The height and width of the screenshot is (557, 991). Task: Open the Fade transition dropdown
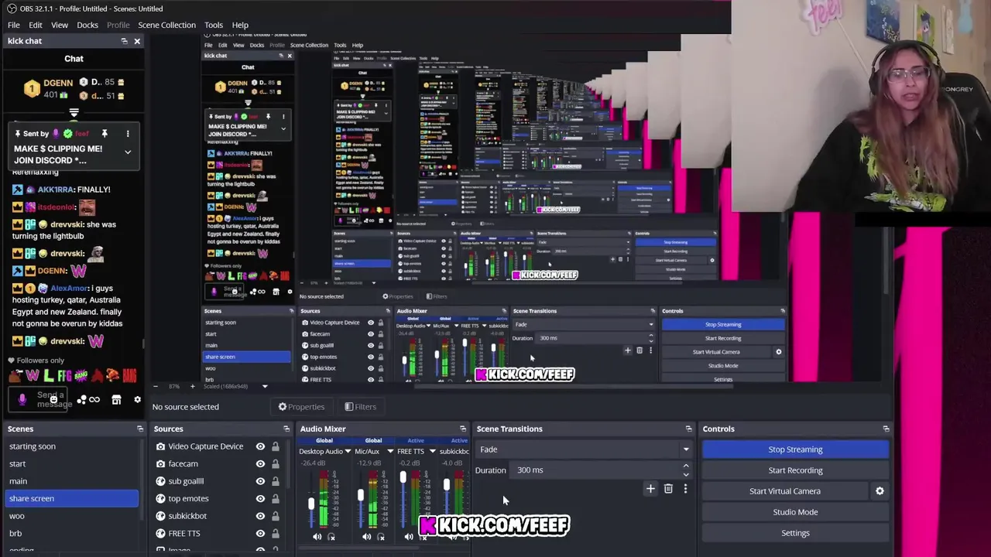pos(585,449)
